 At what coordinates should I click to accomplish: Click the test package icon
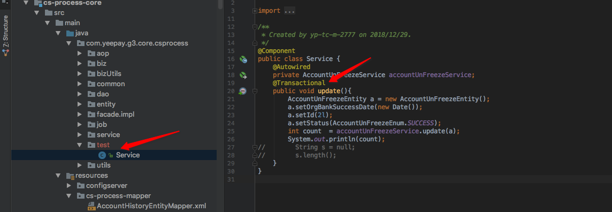point(91,145)
